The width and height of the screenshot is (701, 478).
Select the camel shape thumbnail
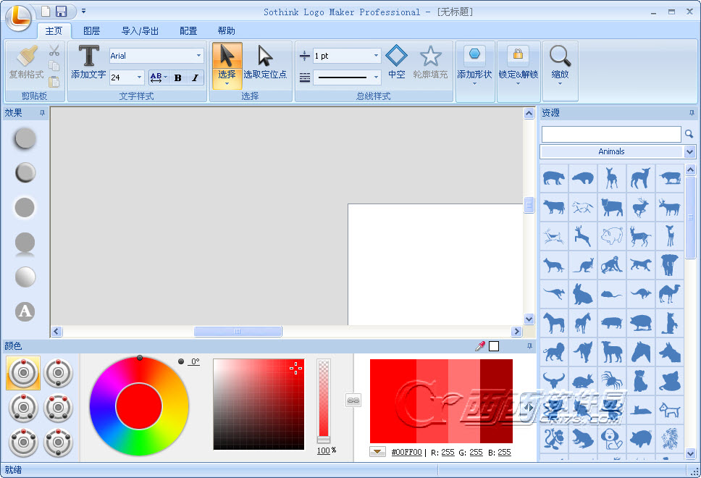[x=670, y=294]
